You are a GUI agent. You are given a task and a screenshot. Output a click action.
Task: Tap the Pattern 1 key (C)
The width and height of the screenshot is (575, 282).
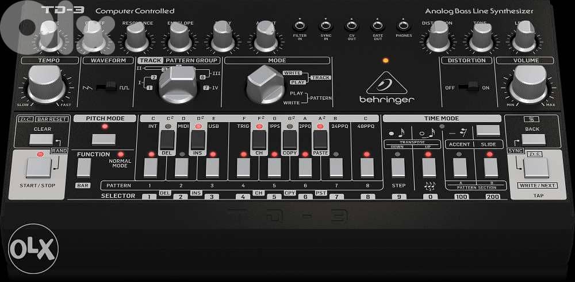tap(150, 168)
